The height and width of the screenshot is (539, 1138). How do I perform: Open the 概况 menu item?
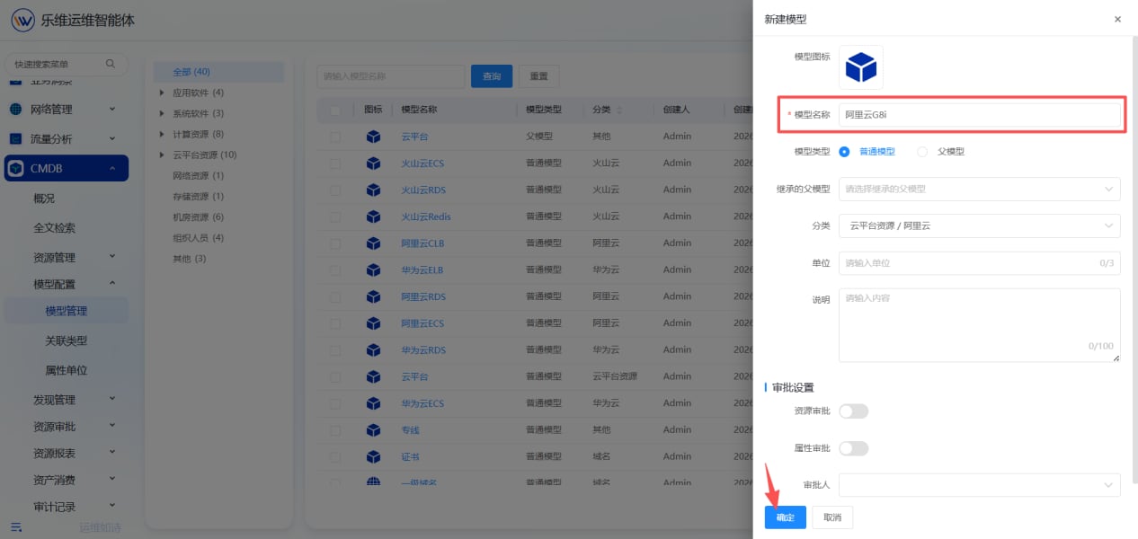point(44,199)
